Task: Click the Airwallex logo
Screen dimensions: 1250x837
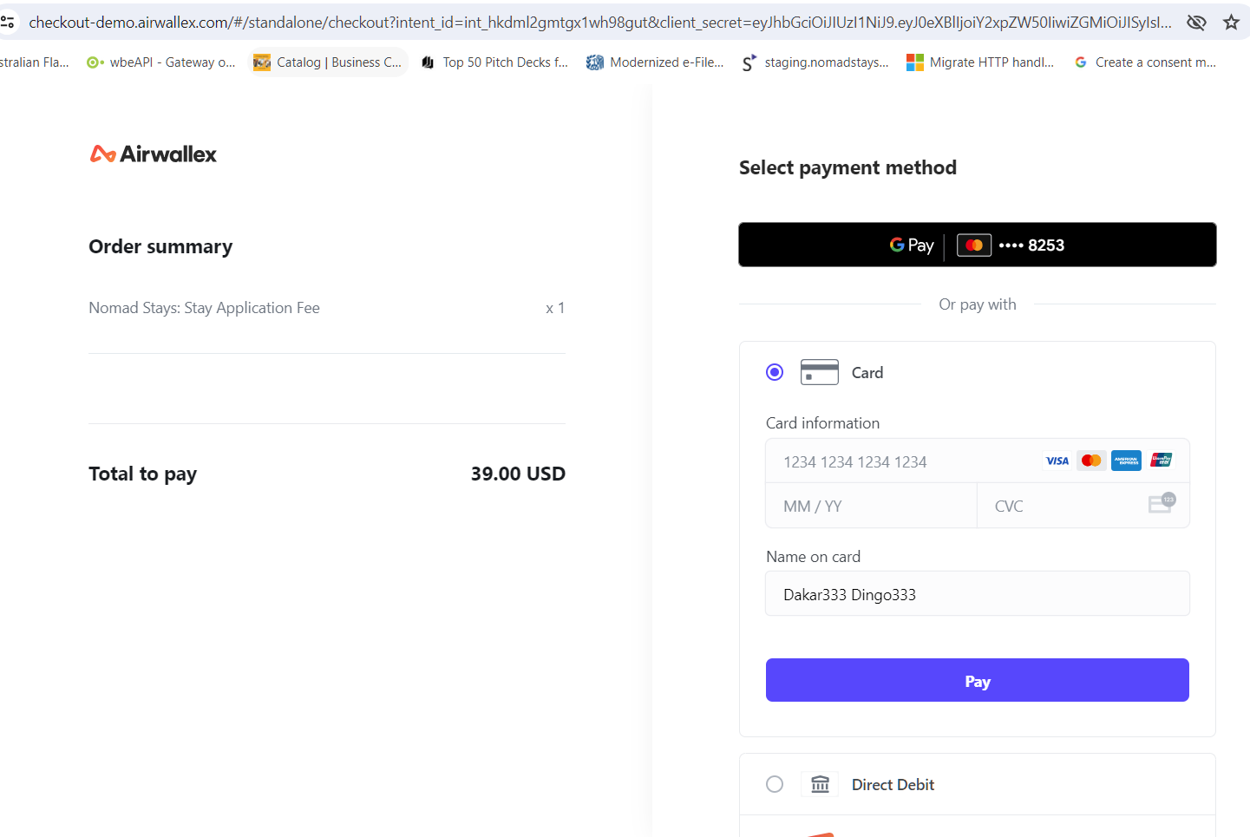Action: coord(154,154)
